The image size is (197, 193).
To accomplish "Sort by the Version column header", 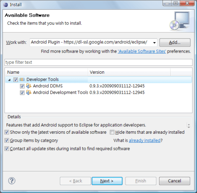I will click(129, 72).
